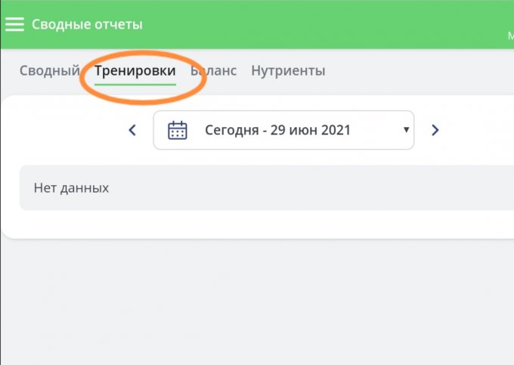Open the hamburger navigation menu
The width and height of the screenshot is (514, 365).
pyautogui.click(x=14, y=24)
